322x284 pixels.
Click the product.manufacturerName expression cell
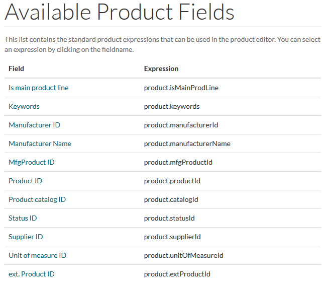pos(187,144)
